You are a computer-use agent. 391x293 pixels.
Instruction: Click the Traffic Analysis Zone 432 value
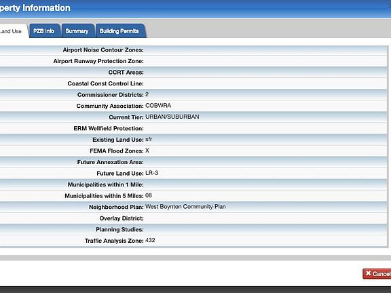pyautogui.click(x=150, y=240)
